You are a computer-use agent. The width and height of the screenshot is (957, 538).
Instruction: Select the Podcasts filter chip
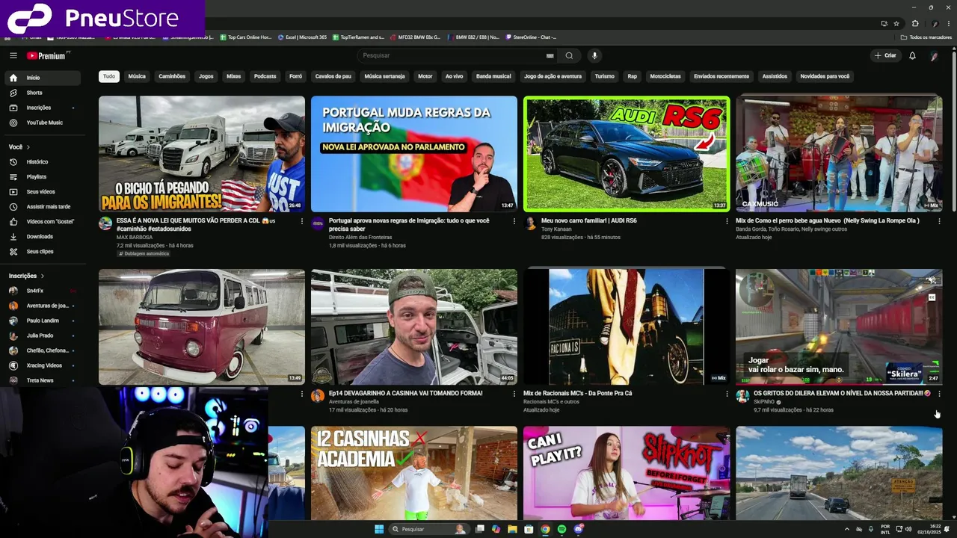pos(265,76)
